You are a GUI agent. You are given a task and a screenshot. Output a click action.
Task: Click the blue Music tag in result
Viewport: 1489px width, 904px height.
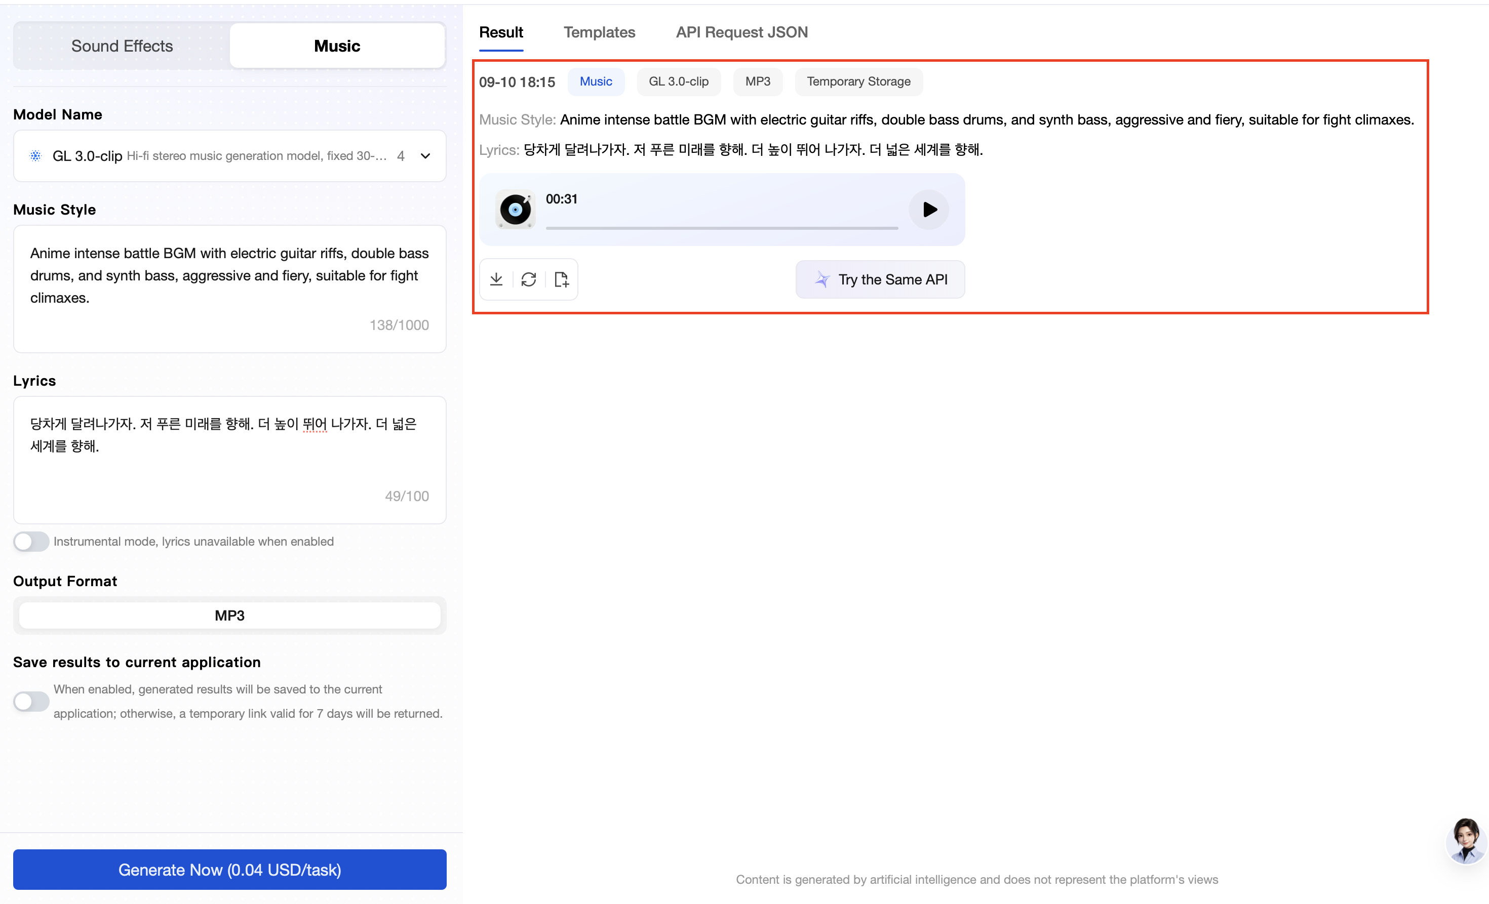click(x=596, y=81)
